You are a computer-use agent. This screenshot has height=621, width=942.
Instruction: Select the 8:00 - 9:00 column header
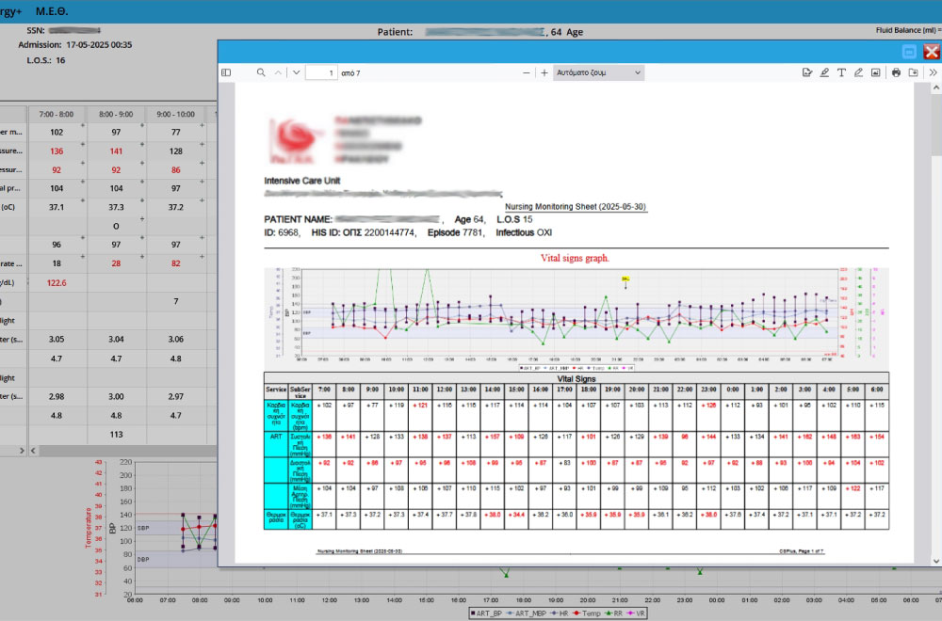(116, 114)
